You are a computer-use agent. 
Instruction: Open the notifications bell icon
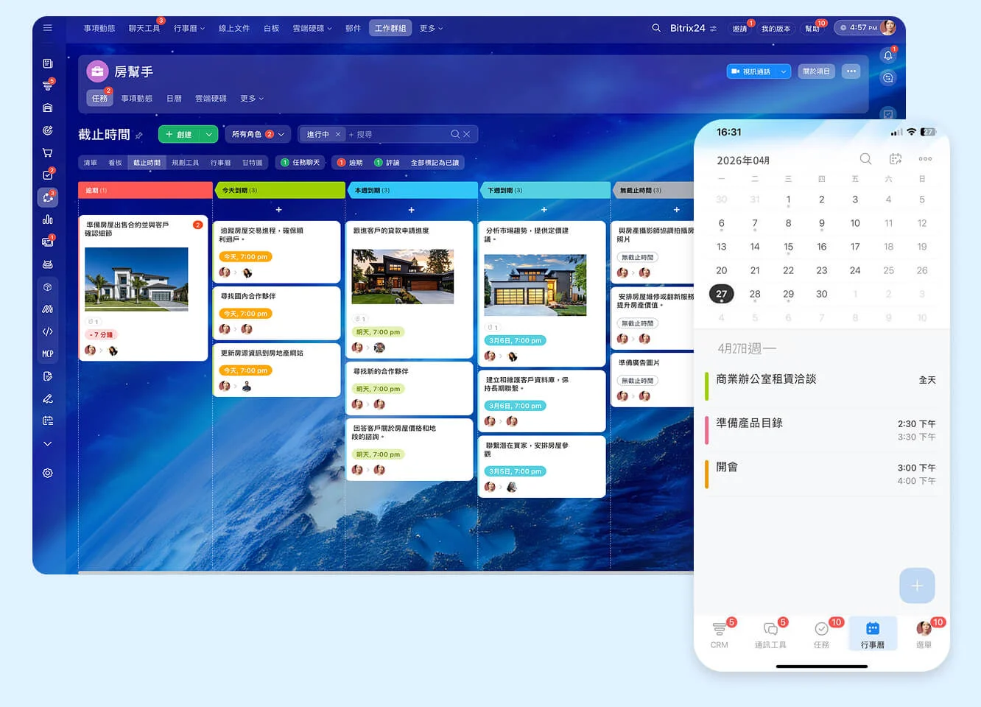coord(888,55)
